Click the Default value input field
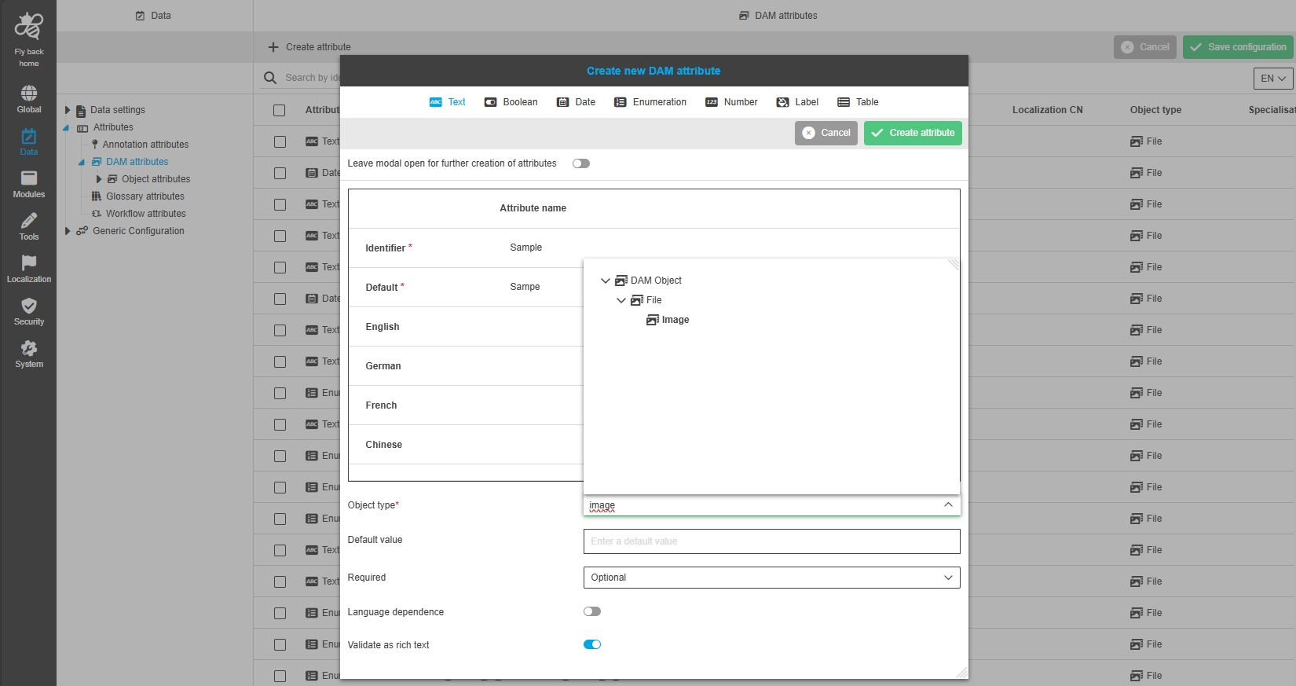The height and width of the screenshot is (686, 1296). [x=771, y=541]
